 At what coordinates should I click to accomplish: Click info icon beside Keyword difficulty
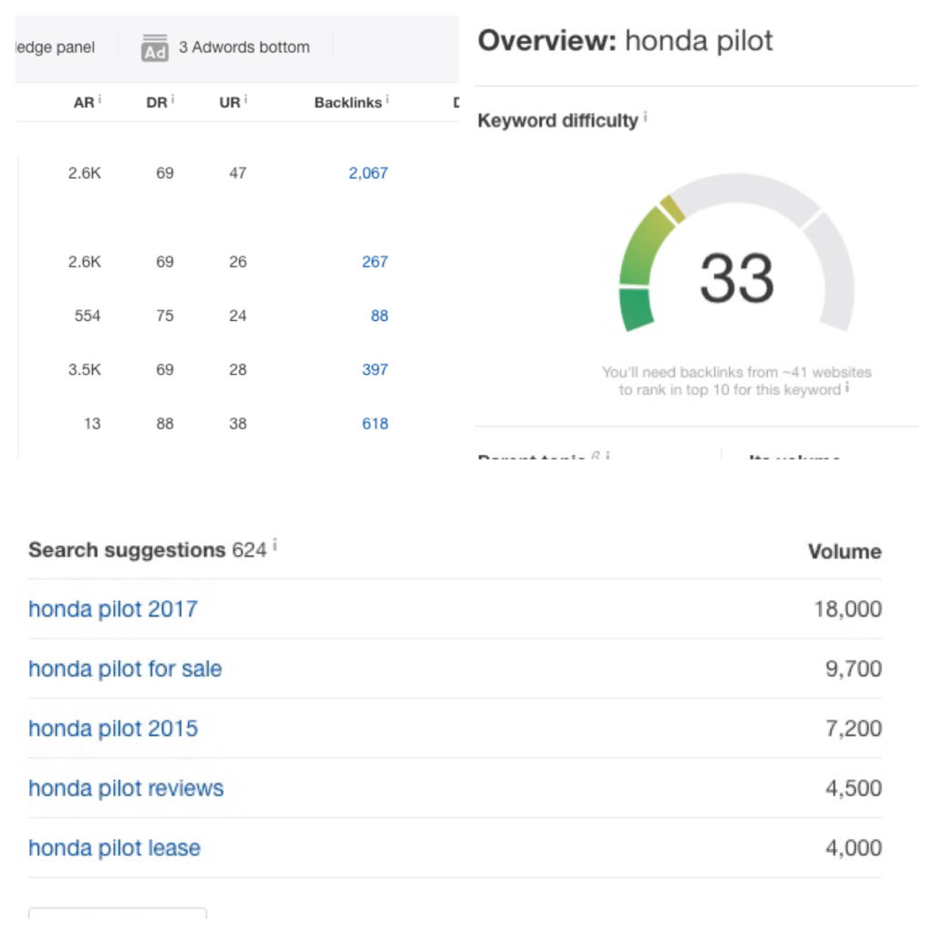coord(645,116)
